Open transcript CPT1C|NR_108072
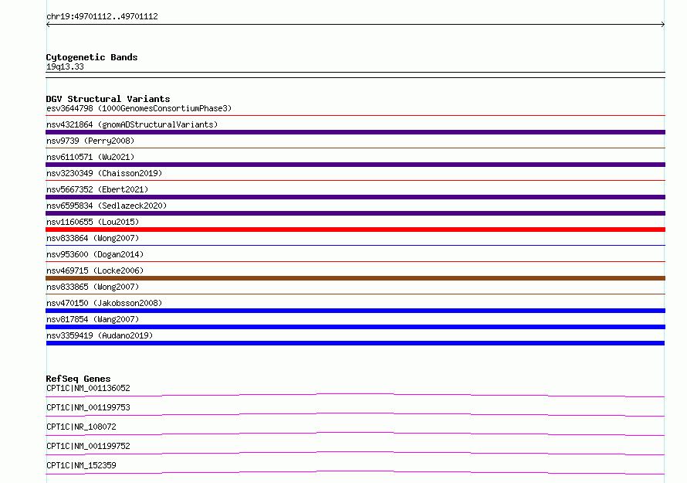This screenshot has height=483, width=687. (81, 427)
